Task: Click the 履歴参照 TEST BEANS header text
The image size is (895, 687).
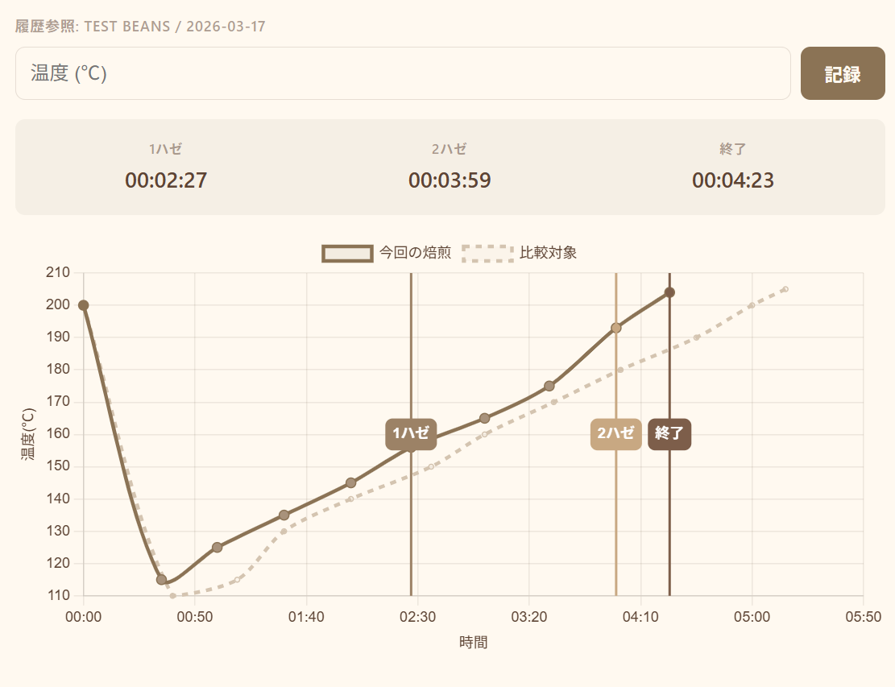Action: click(140, 27)
